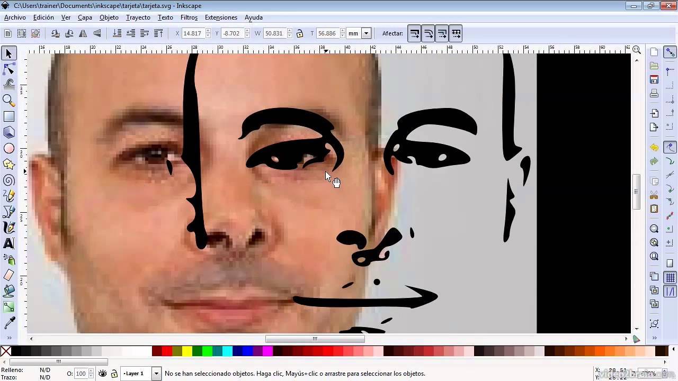678x381 pixels.
Task: Lower selection to bottom
Action: coord(117,33)
